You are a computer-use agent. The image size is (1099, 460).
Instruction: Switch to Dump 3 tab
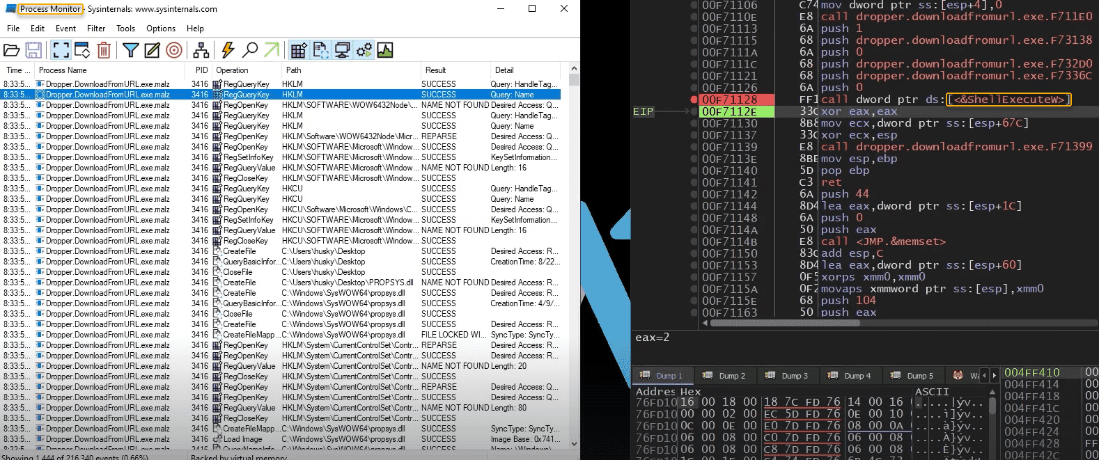coord(786,376)
